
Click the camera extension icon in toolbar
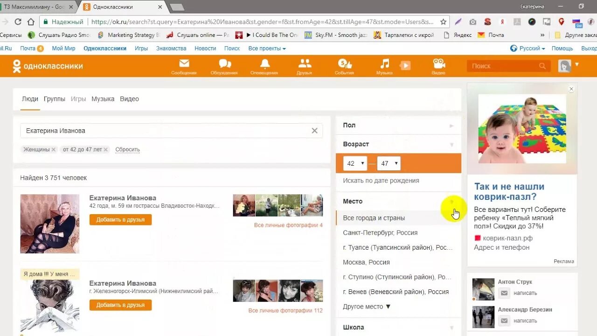click(472, 21)
